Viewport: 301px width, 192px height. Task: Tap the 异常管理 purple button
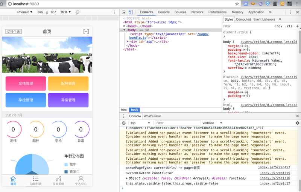click(x=68, y=100)
